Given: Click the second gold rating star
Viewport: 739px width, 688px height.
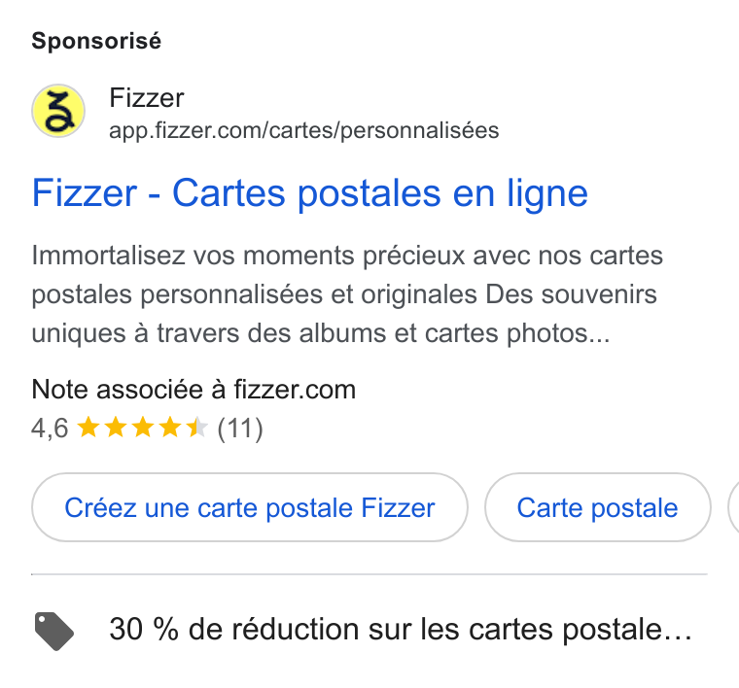Looking at the screenshot, I should 116,428.
